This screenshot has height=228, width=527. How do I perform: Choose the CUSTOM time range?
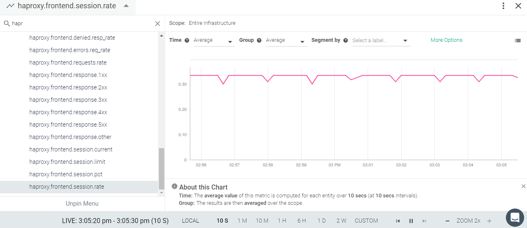(x=366, y=221)
